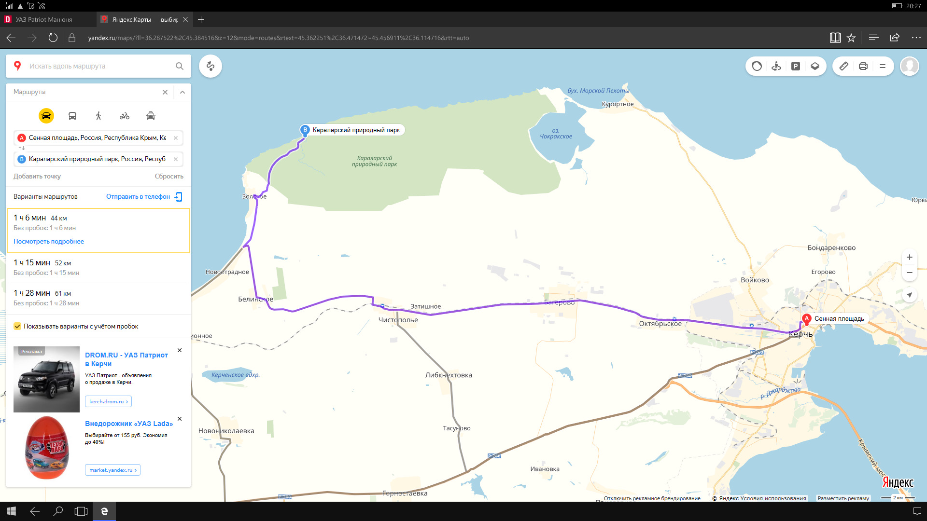Refresh the page in browser
The height and width of the screenshot is (521, 927).
point(53,38)
